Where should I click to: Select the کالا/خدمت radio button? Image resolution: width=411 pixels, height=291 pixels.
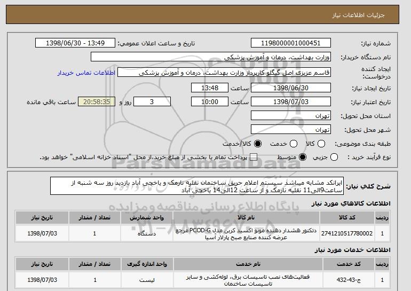pyautogui.click(x=258, y=144)
